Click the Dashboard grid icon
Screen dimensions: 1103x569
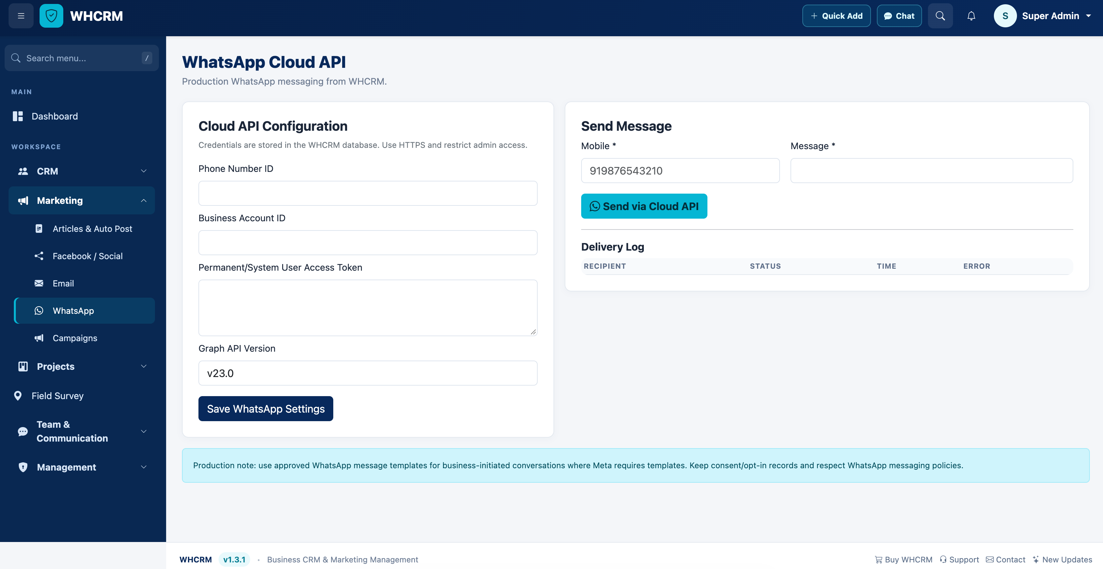coord(17,116)
